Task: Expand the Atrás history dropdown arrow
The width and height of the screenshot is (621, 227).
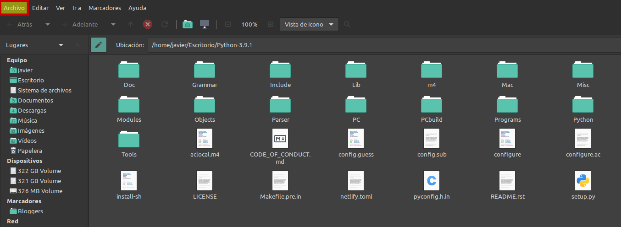Action: pyautogui.click(x=48, y=24)
